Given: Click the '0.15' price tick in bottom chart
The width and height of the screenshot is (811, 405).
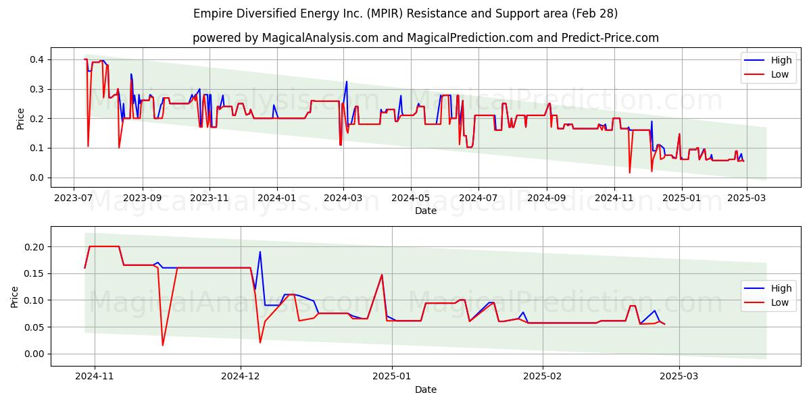Looking at the screenshot, I should 34,273.
